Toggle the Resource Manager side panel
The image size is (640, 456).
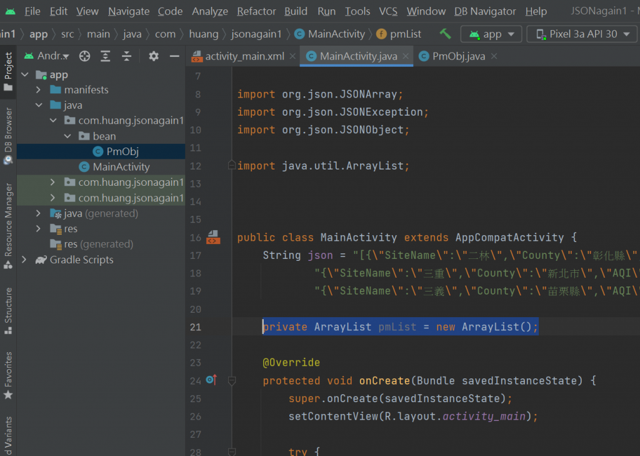tap(8, 225)
